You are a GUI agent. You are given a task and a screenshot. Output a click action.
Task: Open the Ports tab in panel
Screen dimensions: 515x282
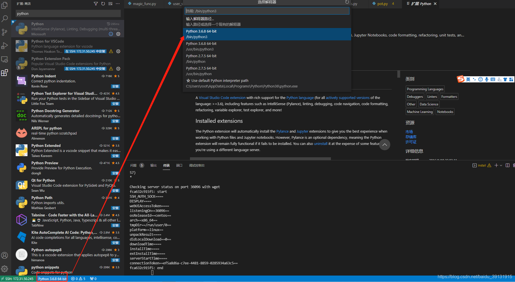(x=179, y=165)
